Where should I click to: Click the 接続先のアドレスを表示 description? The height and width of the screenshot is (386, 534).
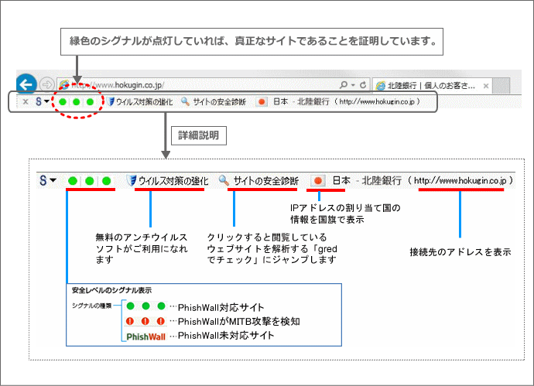click(x=460, y=252)
